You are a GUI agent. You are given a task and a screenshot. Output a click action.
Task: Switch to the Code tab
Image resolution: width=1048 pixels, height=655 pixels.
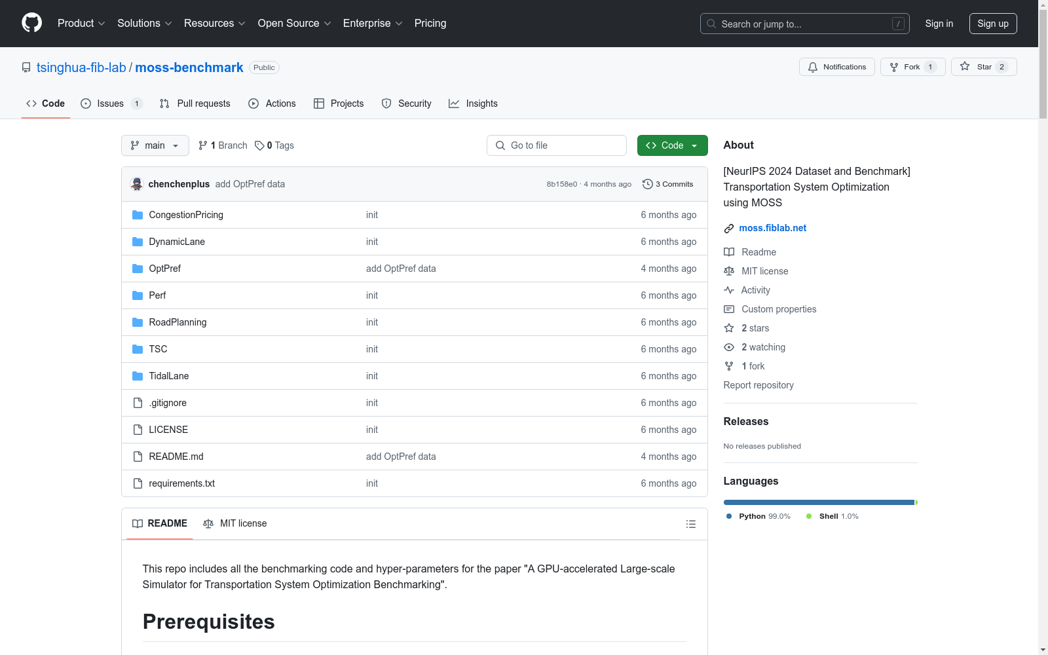tap(45, 103)
